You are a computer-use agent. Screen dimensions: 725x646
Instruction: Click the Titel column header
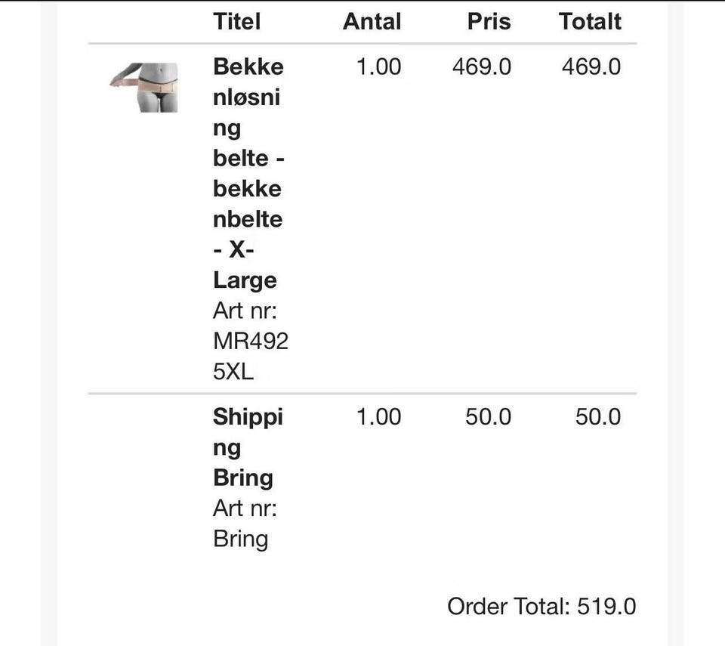236,21
